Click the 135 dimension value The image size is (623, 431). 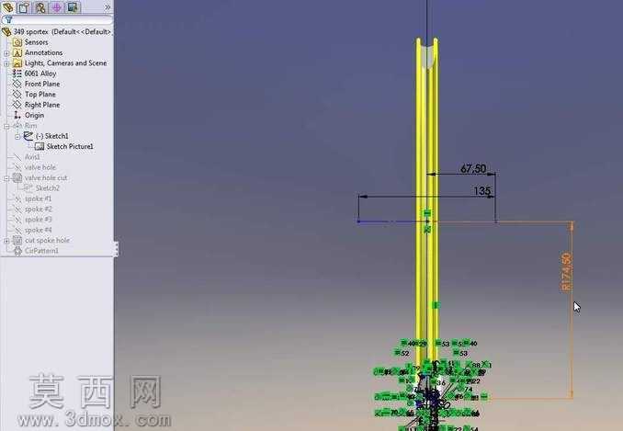click(x=481, y=191)
